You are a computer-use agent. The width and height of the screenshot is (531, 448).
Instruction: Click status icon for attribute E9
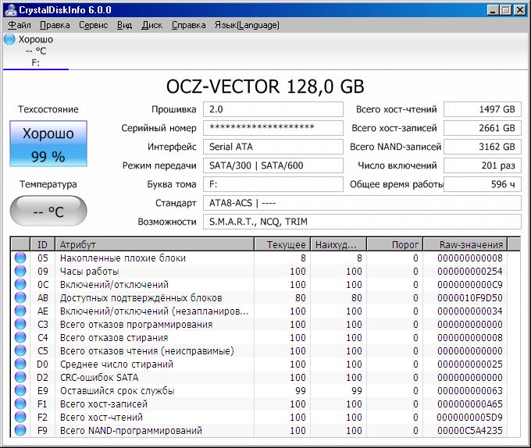coord(20,390)
